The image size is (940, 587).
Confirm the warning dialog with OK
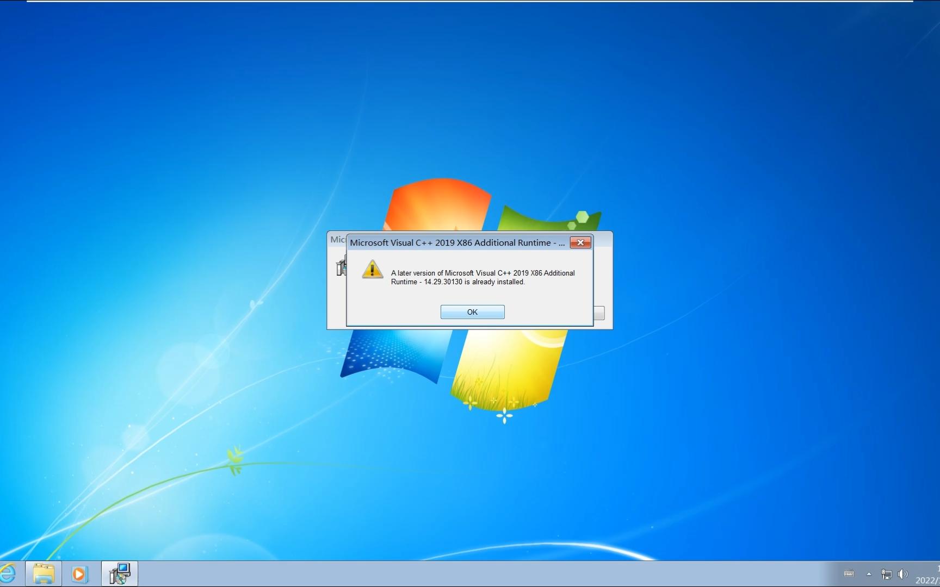point(472,312)
